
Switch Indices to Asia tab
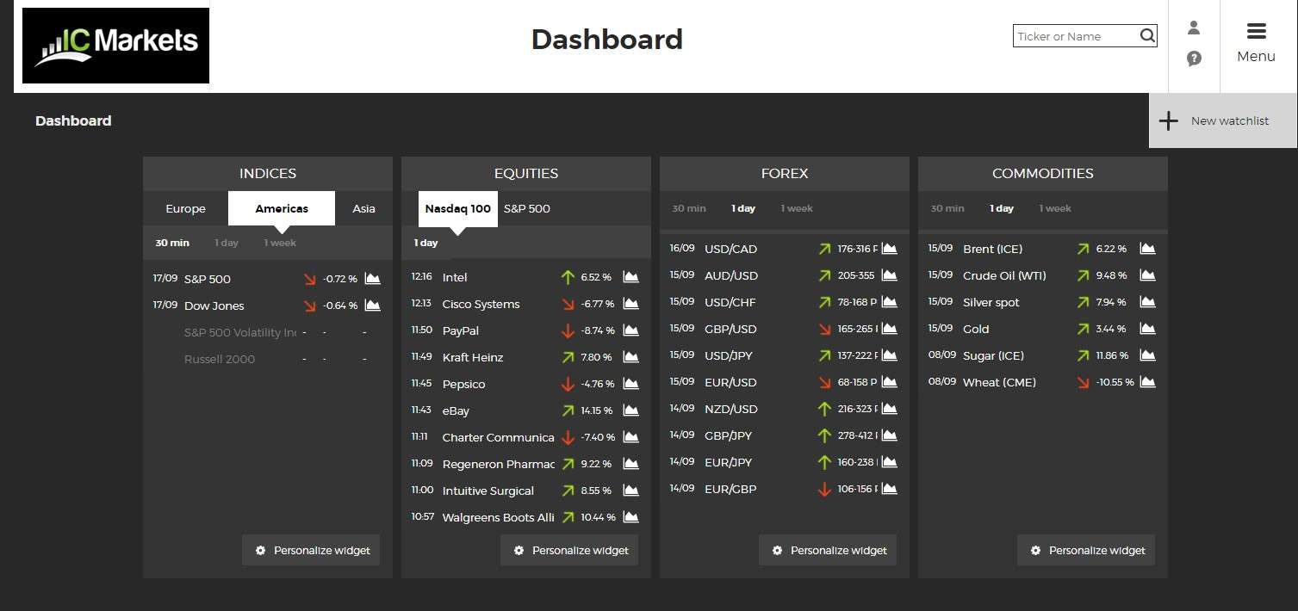point(363,208)
